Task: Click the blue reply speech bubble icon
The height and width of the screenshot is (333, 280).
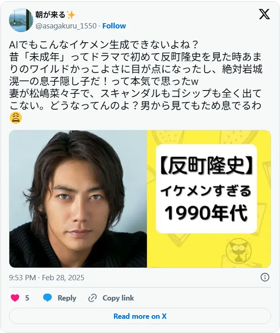Action: (47, 298)
